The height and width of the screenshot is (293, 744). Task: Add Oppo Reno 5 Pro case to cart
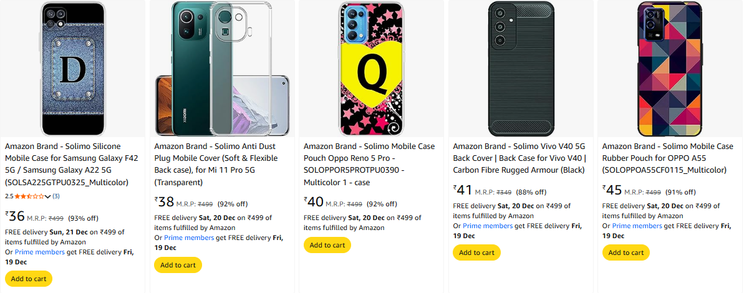point(327,245)
